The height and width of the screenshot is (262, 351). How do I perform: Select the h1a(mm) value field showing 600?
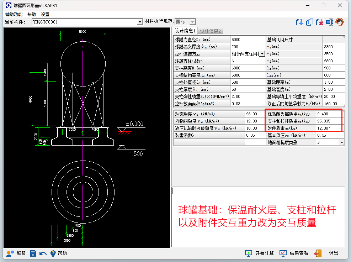point(334,75)
